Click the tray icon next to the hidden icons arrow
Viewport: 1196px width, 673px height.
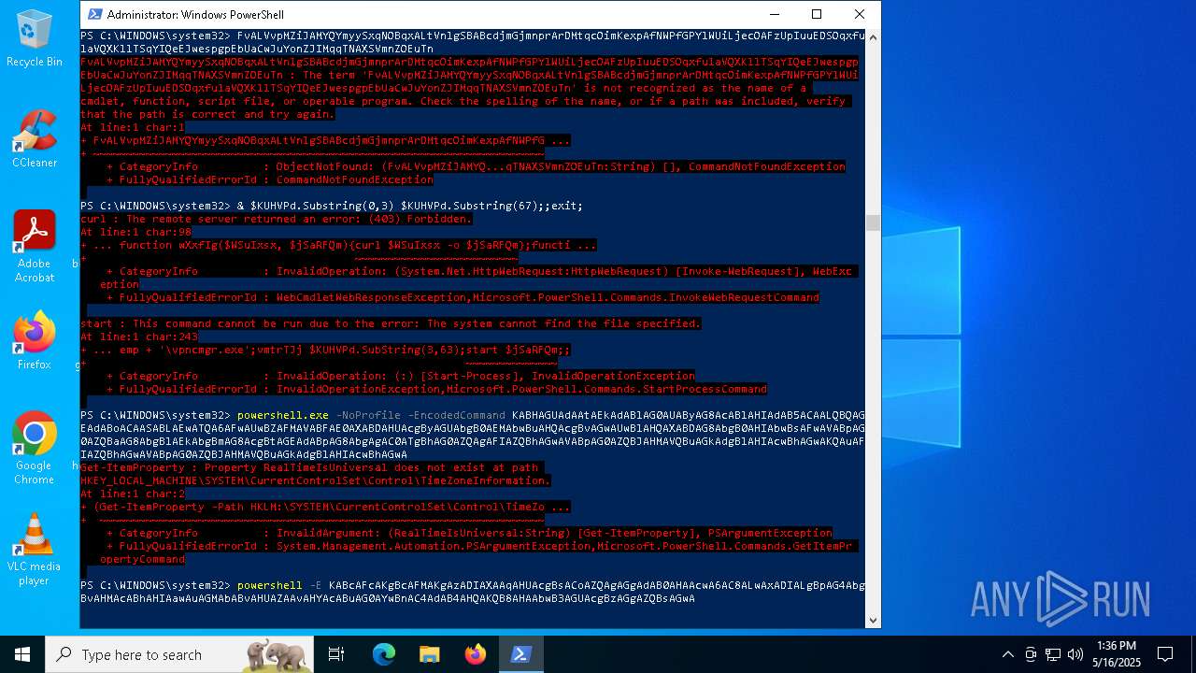[x=1031, y=654]
